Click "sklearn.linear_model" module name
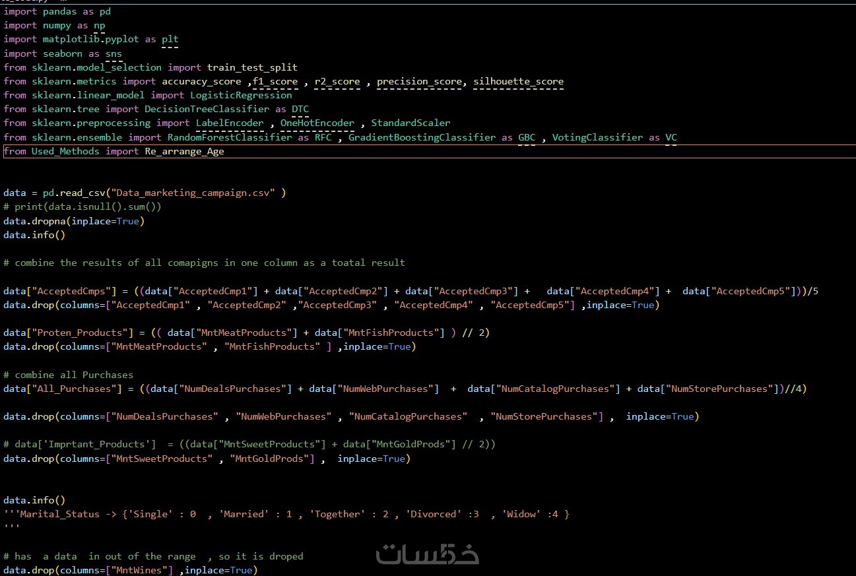Image resolution: width=856 pixels, height=576 pixels. tap(88, 95)
